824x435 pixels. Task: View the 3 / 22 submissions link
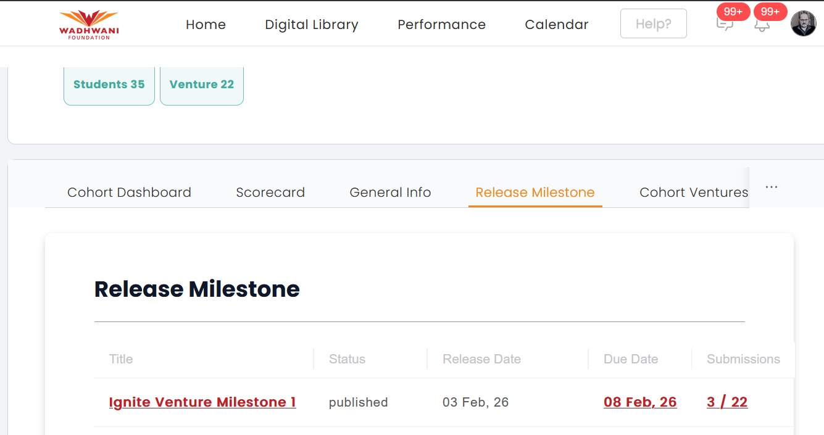(727, 402)
